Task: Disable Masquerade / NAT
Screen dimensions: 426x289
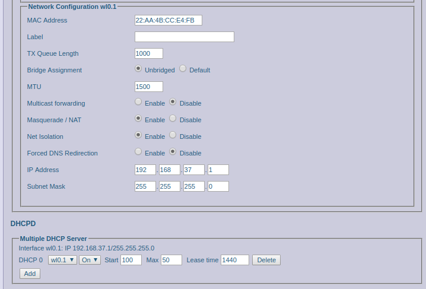Action: click(x=173, y=119)
